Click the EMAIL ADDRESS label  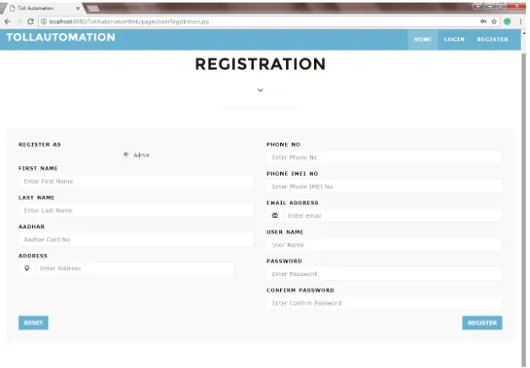point(292,203)
